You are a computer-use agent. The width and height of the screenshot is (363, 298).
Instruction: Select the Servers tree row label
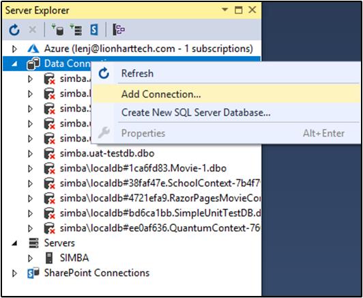[59, 243]
